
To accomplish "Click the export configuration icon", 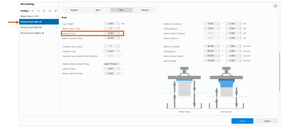I will 55,11.
